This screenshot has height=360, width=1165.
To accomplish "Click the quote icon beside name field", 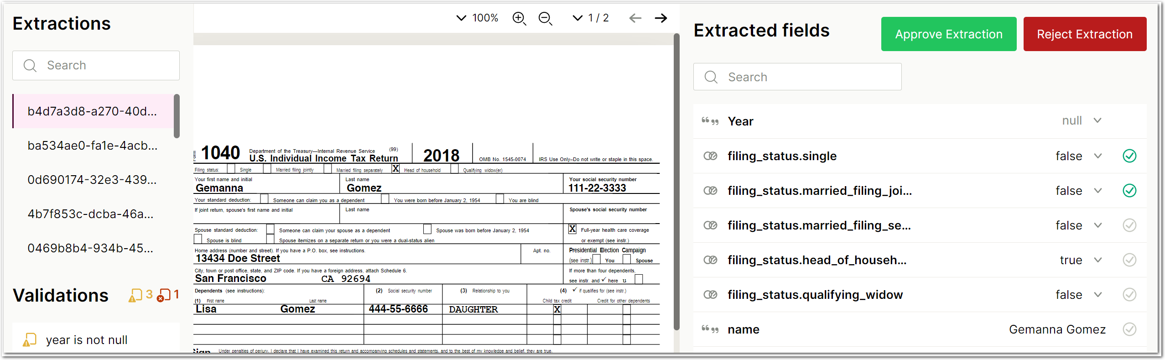I will coord(710,329).
